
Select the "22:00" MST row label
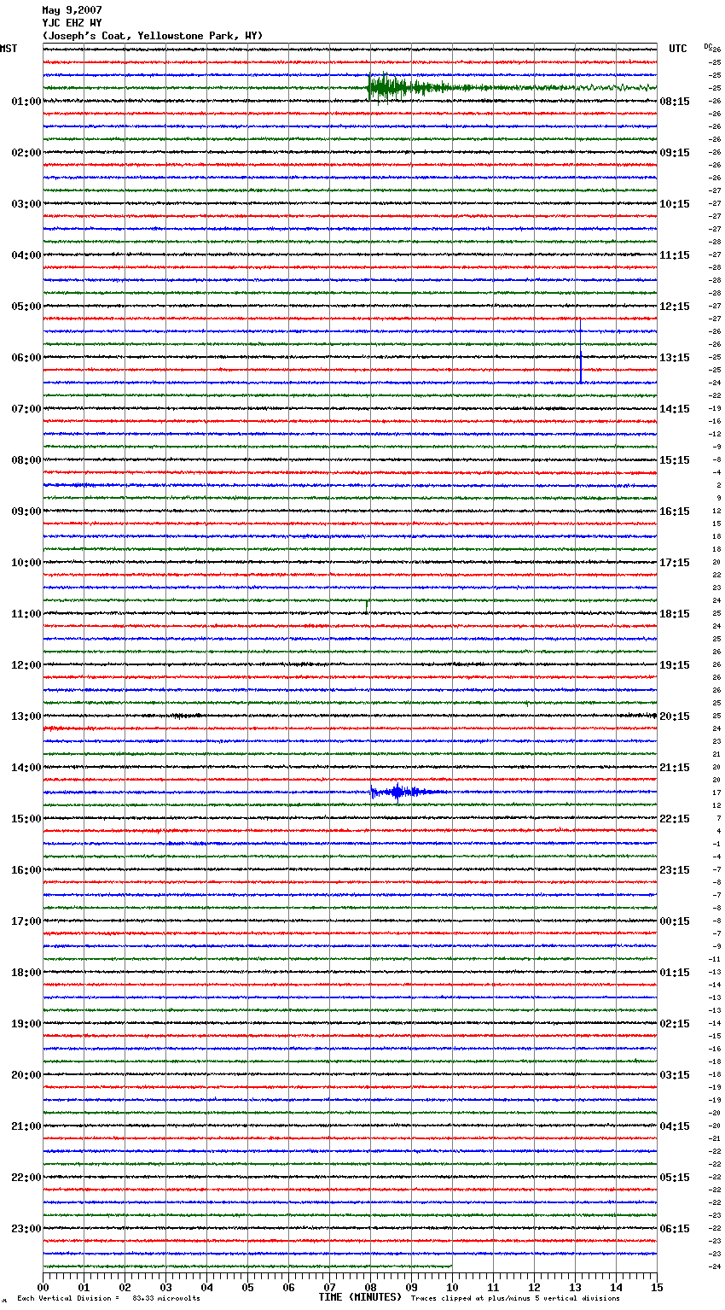[x=26, y=1178]
